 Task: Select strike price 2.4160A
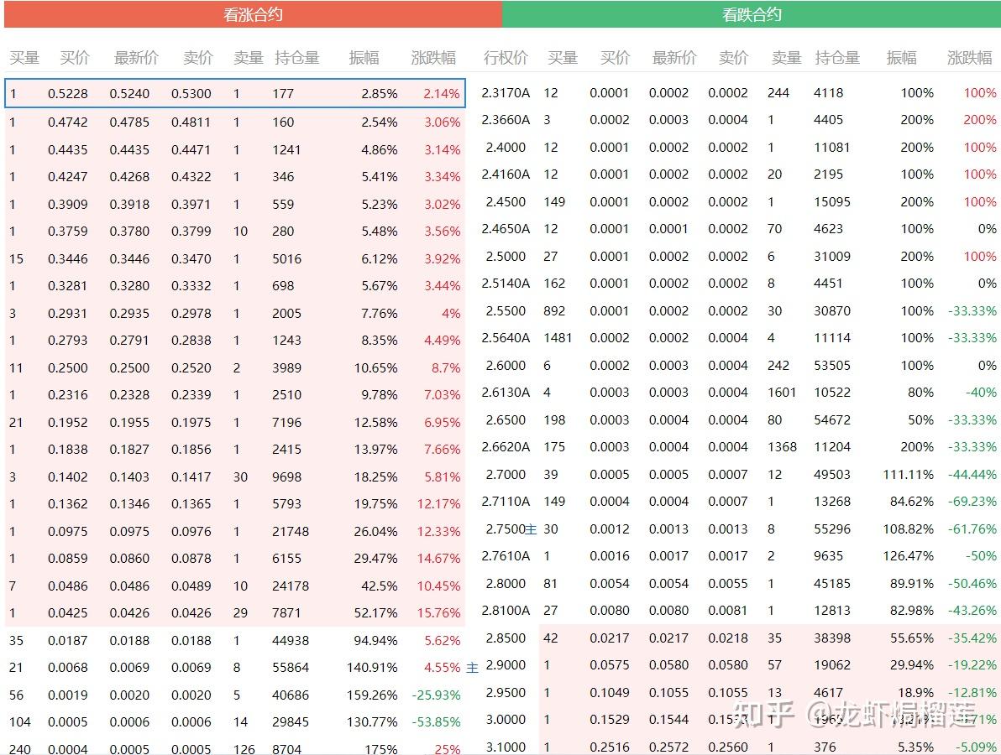[x=506, y=174]
